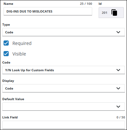The width and height of the screenshot is (127, 130).
Task: Click the Link Field label
Action: click(10, 117)
